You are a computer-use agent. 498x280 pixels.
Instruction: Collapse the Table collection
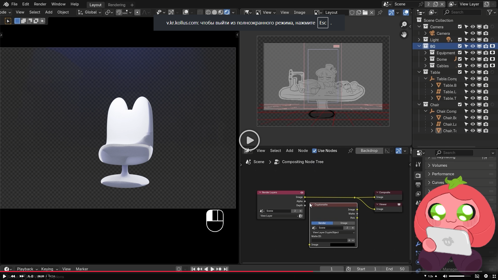419,72
